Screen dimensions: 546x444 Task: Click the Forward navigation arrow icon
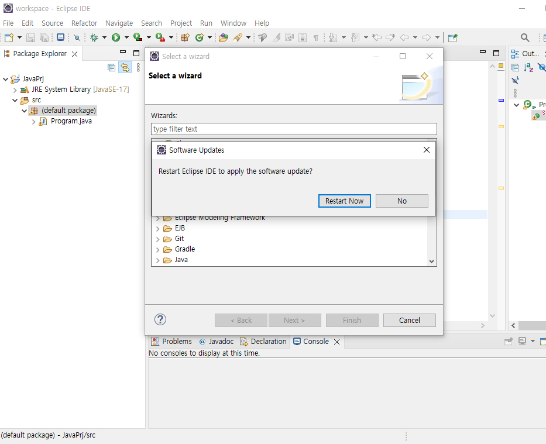point(427,37)
